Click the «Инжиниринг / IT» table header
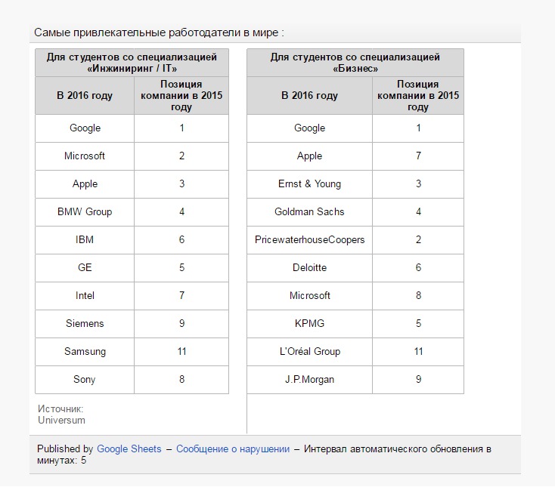555x487 pixels. 132,63
